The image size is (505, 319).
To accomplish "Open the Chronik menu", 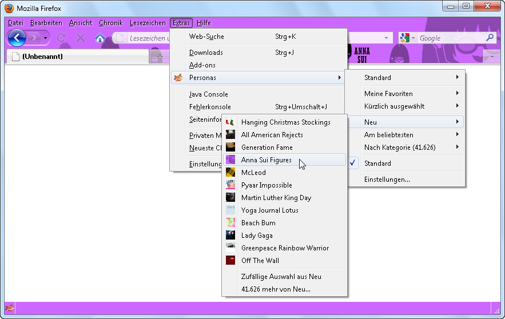I will pyautogui.click(x=110, y=23).
